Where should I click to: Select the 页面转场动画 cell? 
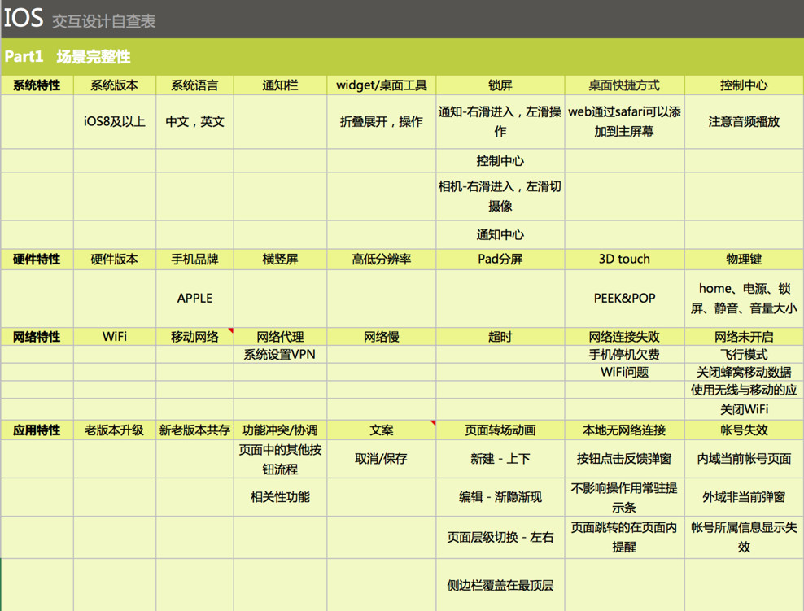point(500,430)
